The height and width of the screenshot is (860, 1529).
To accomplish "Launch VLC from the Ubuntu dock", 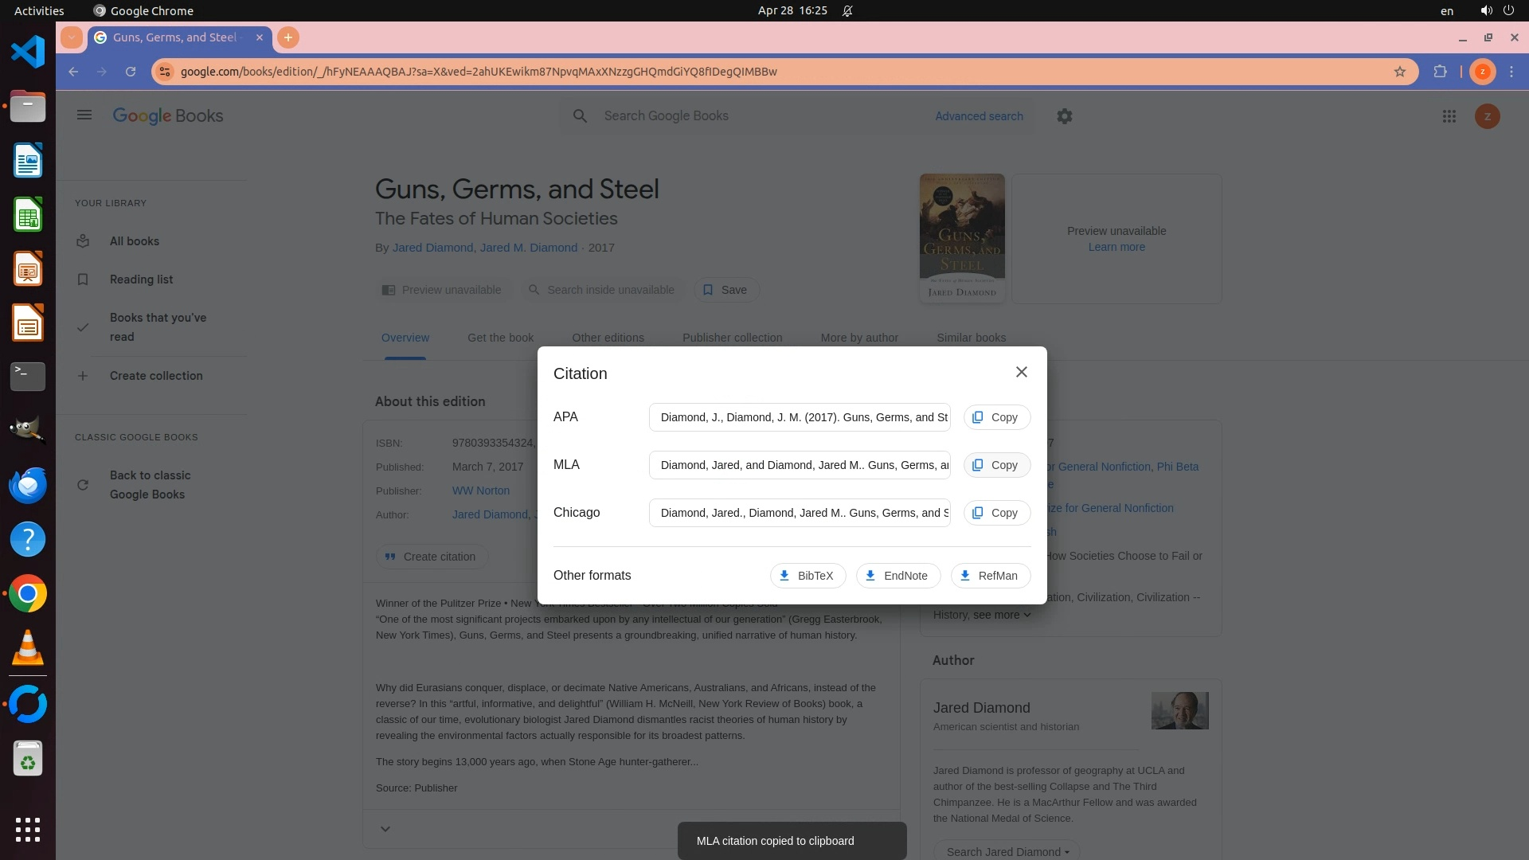I will (x=28, y=648).
